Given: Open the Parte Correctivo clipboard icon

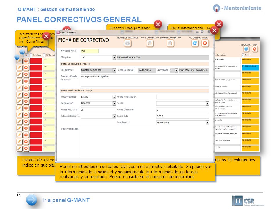Looking at the screenshot, I should click(150, 43).
